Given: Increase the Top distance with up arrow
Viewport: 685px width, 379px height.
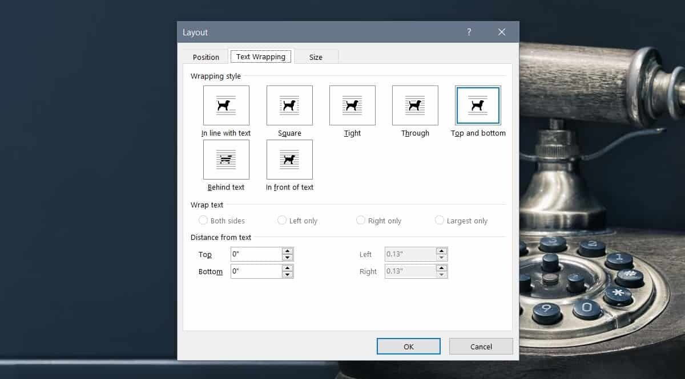Looking at the screenshot, I should (288, 251).
